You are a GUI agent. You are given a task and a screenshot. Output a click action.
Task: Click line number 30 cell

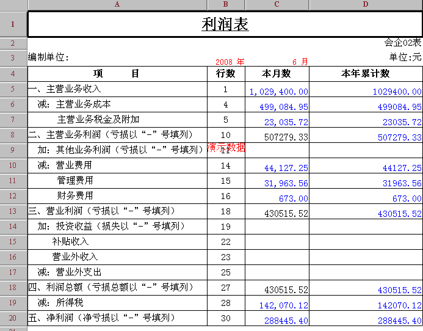click(x=226, y=318)
